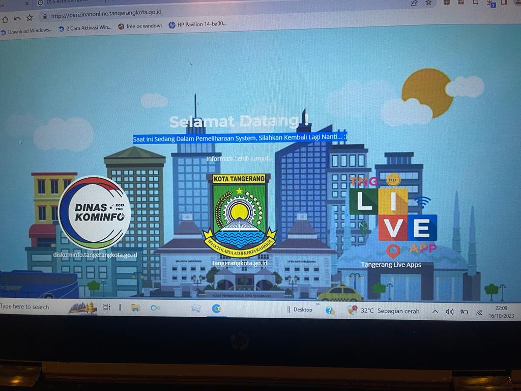Open the 2 Cara Aktivasi Win bookmark
Screen dimensions: 521x391
tap(85, 29)
